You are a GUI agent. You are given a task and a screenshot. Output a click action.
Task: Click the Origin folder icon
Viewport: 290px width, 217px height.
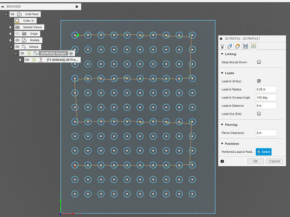click(x=24, y=34)
